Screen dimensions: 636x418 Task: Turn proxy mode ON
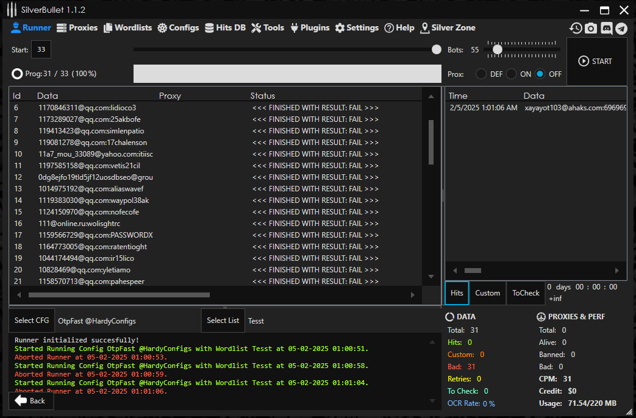pos(511,74)
